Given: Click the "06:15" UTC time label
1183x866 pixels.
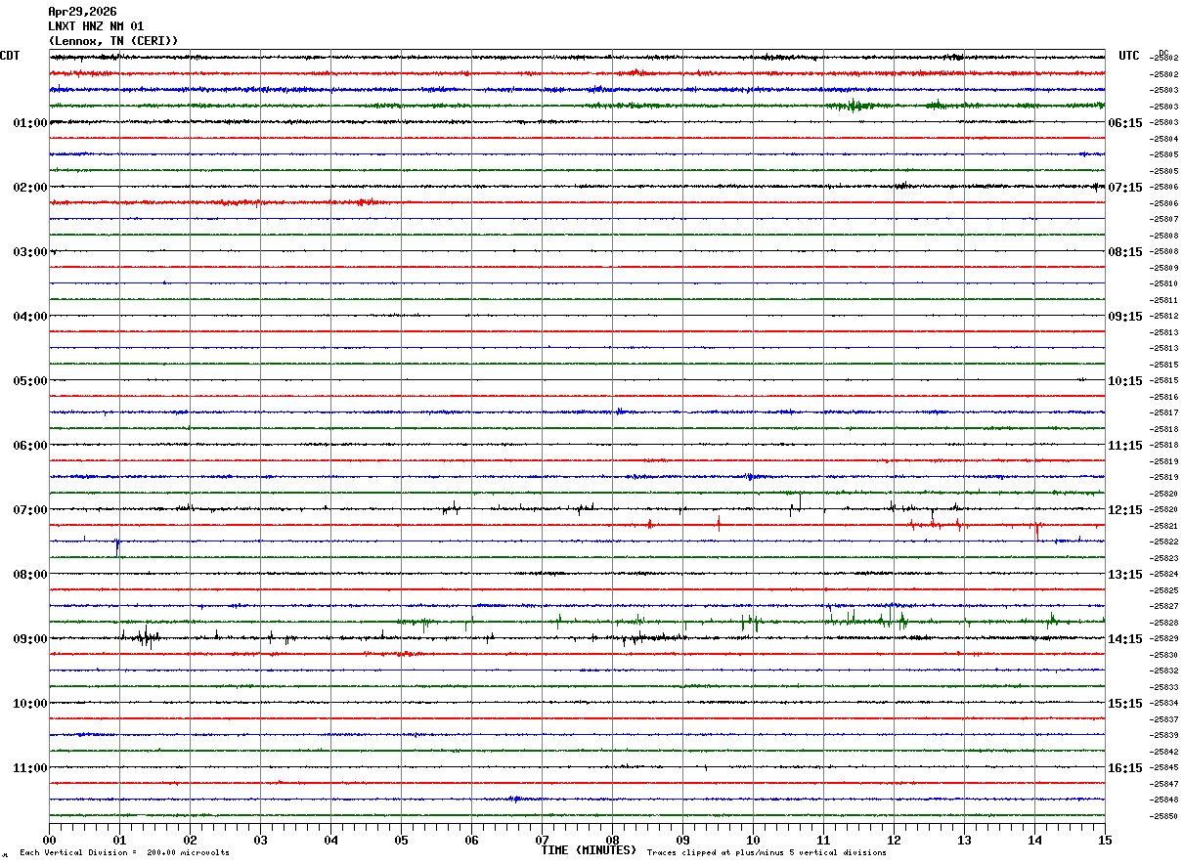Looking at the screenshot, I should click(x=1125, y=123).
